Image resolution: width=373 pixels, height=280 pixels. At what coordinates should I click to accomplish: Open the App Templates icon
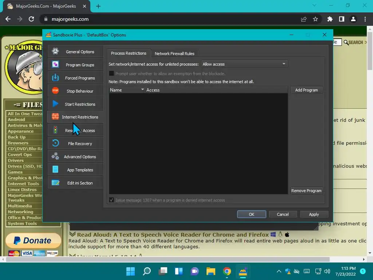(55, 169)
